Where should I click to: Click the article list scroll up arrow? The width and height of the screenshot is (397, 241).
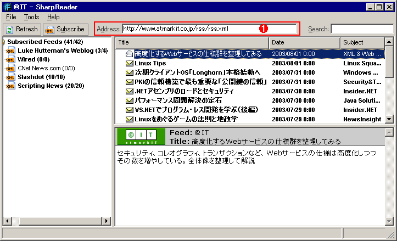click(x=389, y=42)
